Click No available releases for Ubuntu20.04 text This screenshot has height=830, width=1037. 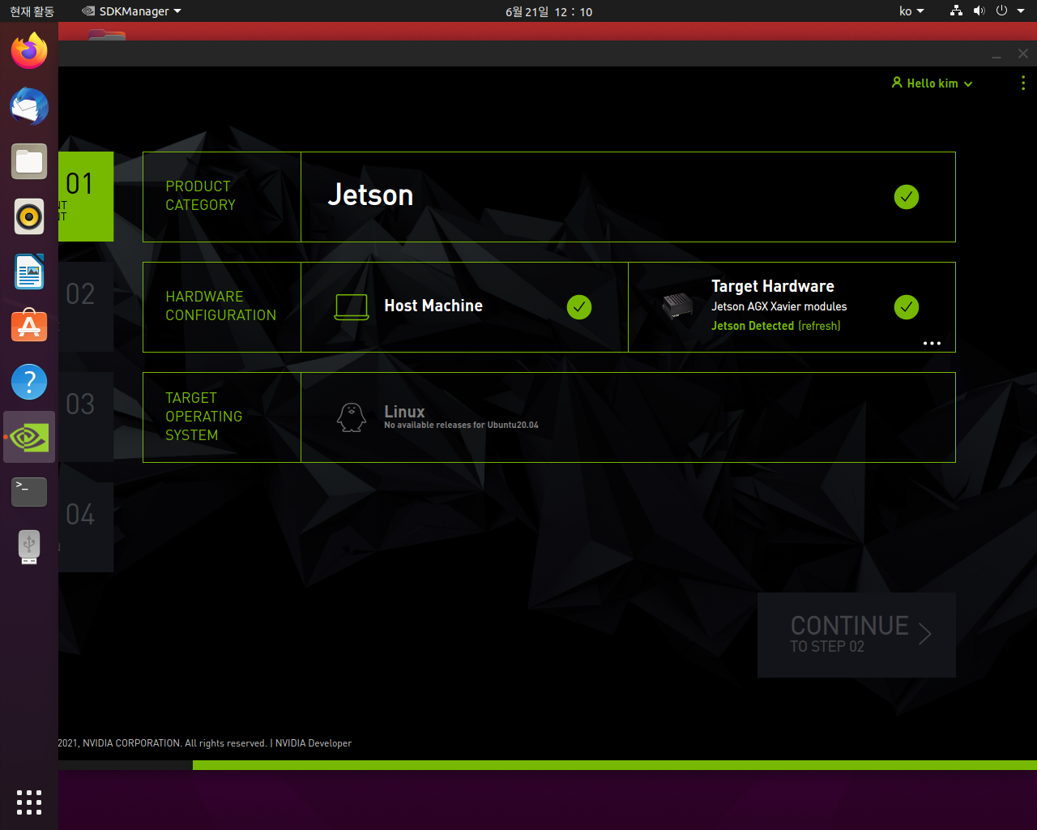click(461, 425)
